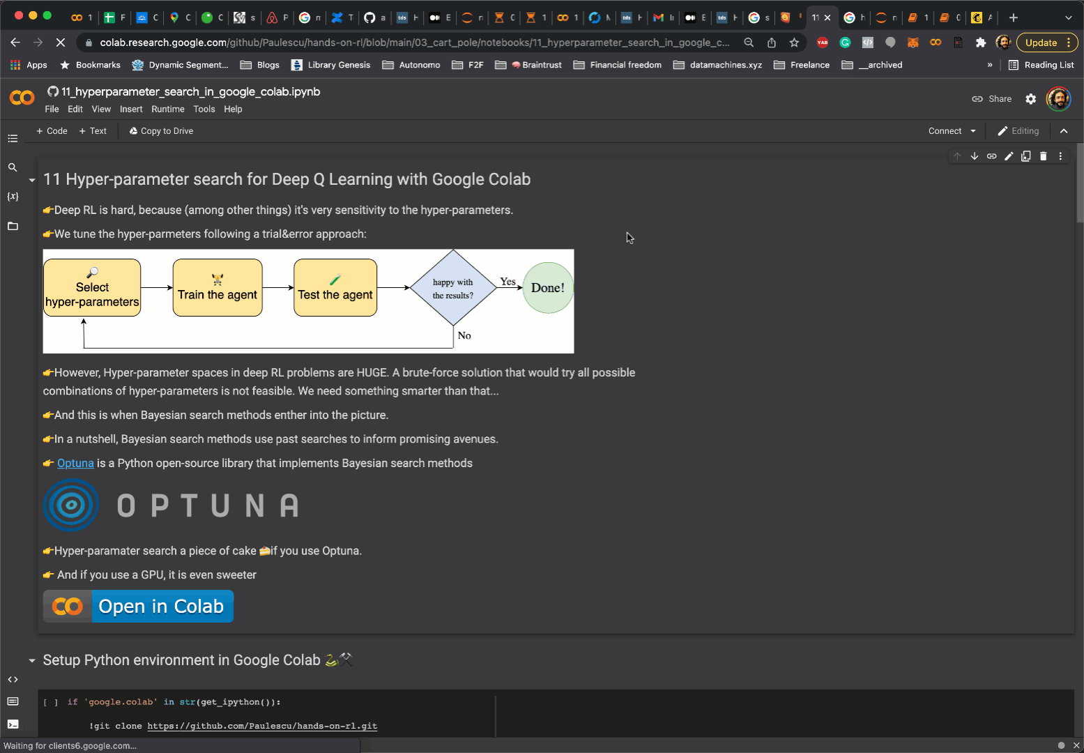Open the Variables {x} panel
Screen dimensions: 1084x753
pyautogui.click(x=13, y=197)
